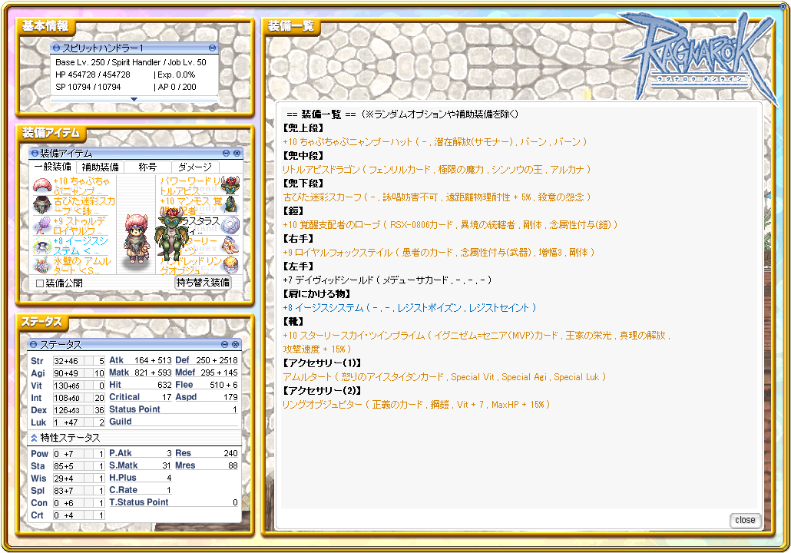
Task: Click the Int value field 108+50
Action: [x=68, y=398]
